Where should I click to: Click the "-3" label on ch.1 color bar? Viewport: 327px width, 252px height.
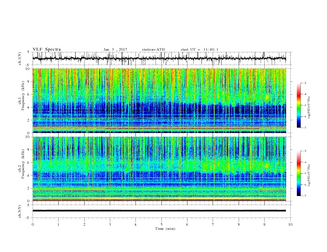click(304, 83)
